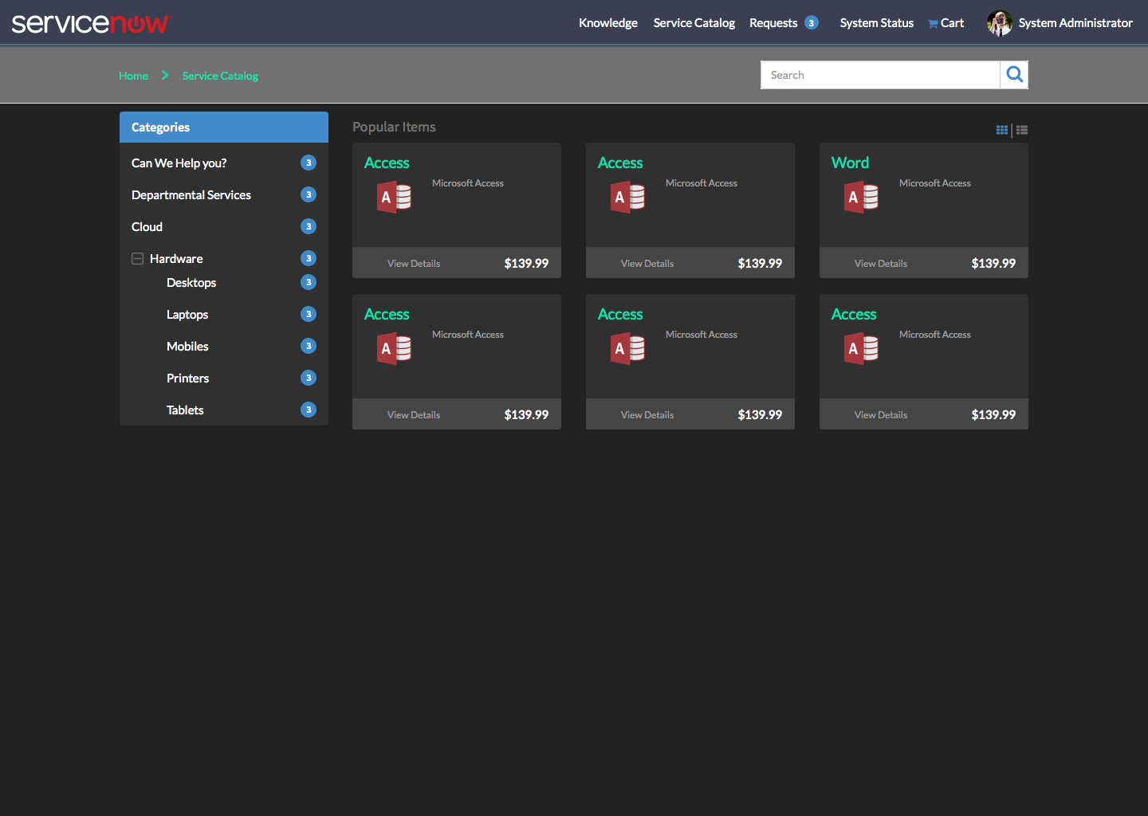Open the shopping cart icon
The image size is (1148, 816).
(x=933, y=23)
